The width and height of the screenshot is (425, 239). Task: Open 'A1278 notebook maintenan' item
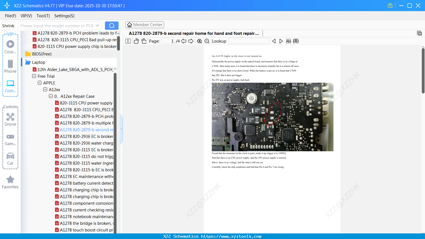84,217
